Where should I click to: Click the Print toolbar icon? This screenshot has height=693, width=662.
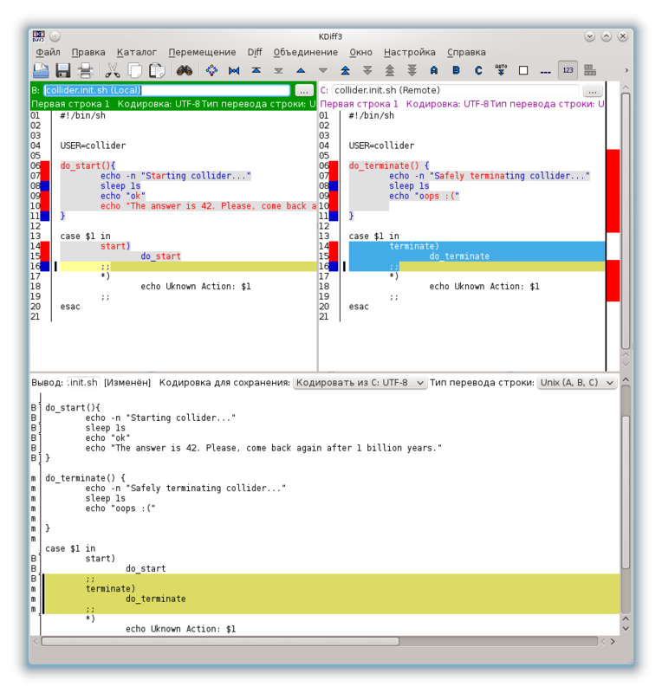tap(85, 70)
